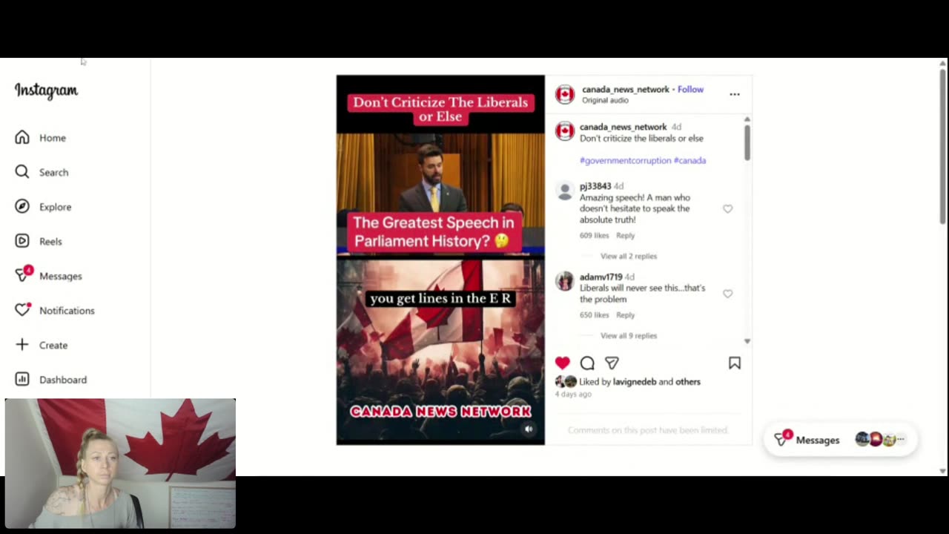Open Notifications in the sidebar
This screenshot has height=534, width=949.
click(x=67, y=311)
